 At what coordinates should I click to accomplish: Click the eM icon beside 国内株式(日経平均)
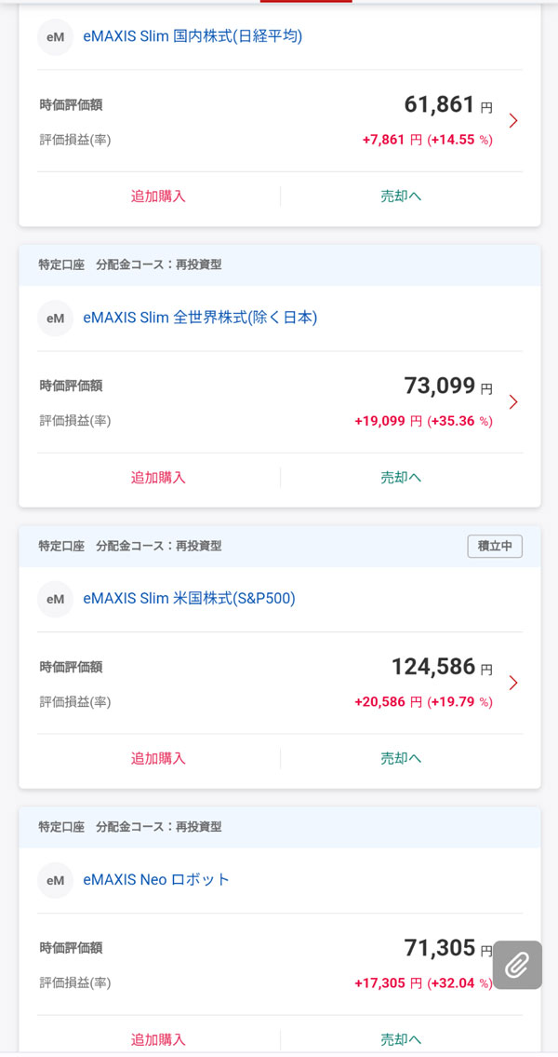point(55,37)
